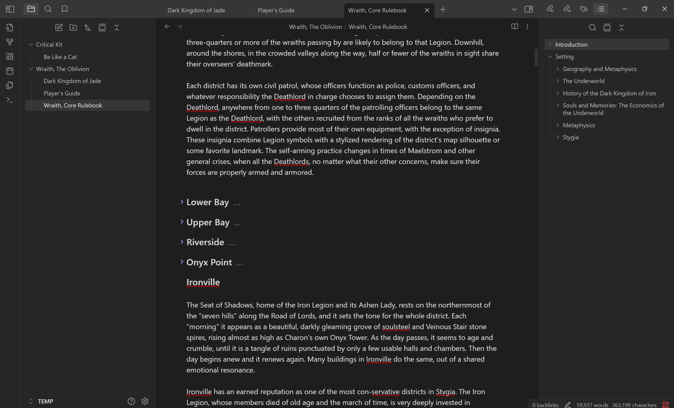Close the Wraith, Core Rulebook tab
The image size is (674, 408).
pos(427,10)
